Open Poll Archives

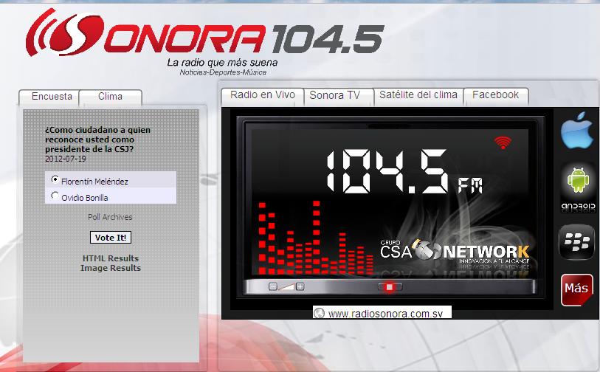click(110, 217)
